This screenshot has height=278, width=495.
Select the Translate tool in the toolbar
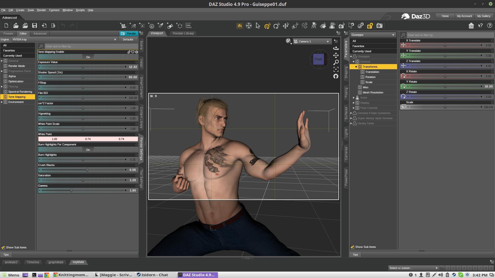tap(286, 25)
